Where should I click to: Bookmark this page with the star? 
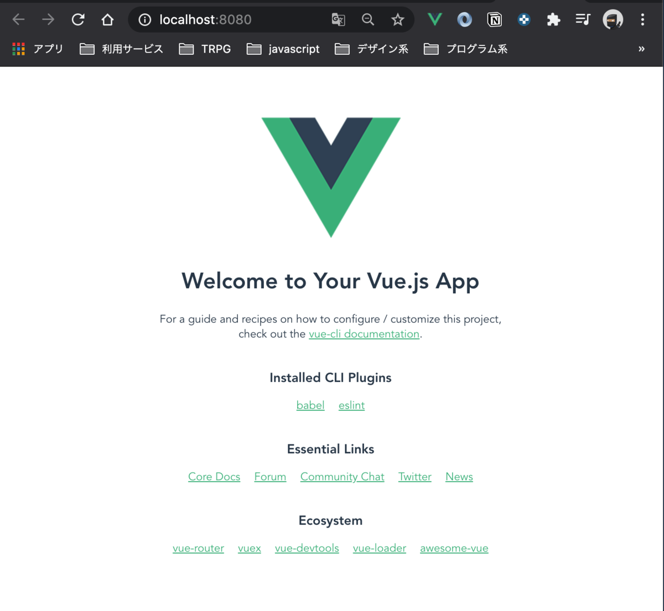(397, 20)
